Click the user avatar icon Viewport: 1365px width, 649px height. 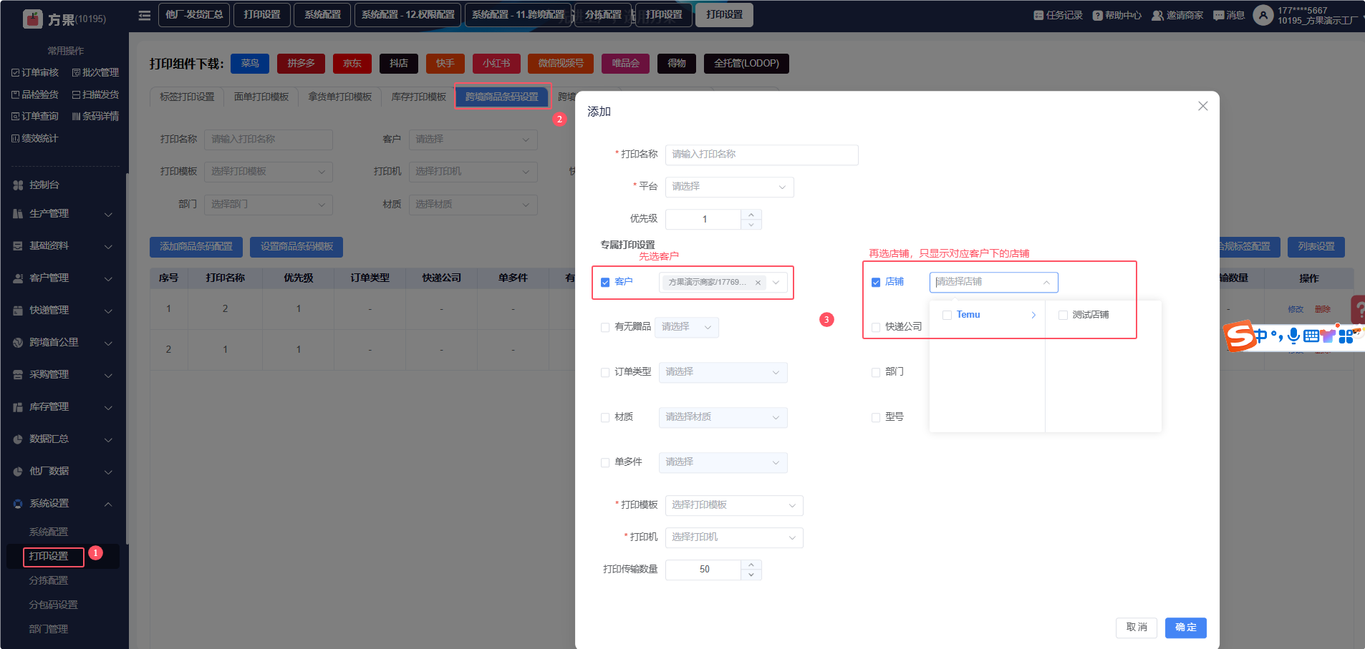point(1263,15)
